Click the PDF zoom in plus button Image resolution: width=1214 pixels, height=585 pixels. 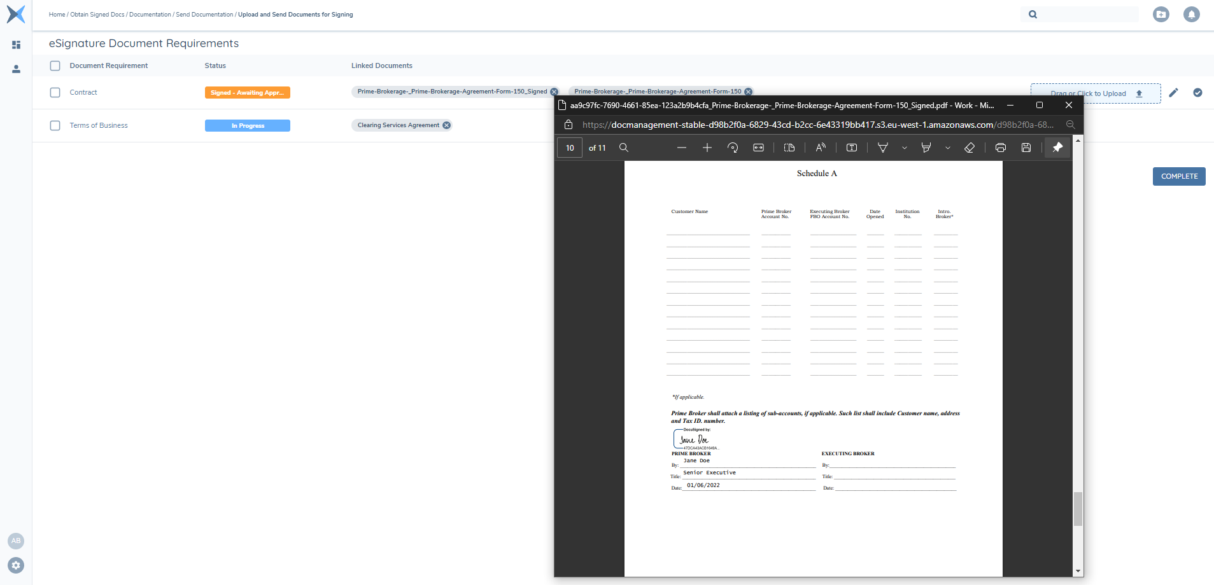pyautogui.click(x=707, y=148)
